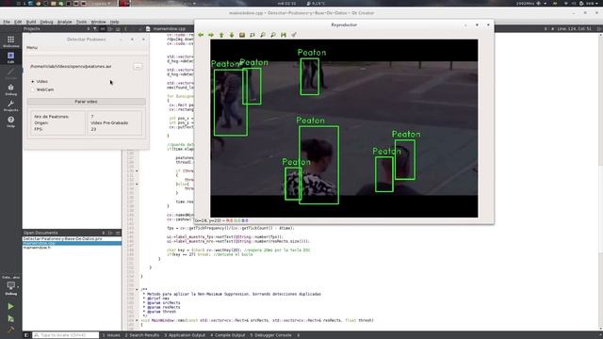603x339 pixels.
Task: Click the filter icon in Projects panel header
Action: click(95, 29)
